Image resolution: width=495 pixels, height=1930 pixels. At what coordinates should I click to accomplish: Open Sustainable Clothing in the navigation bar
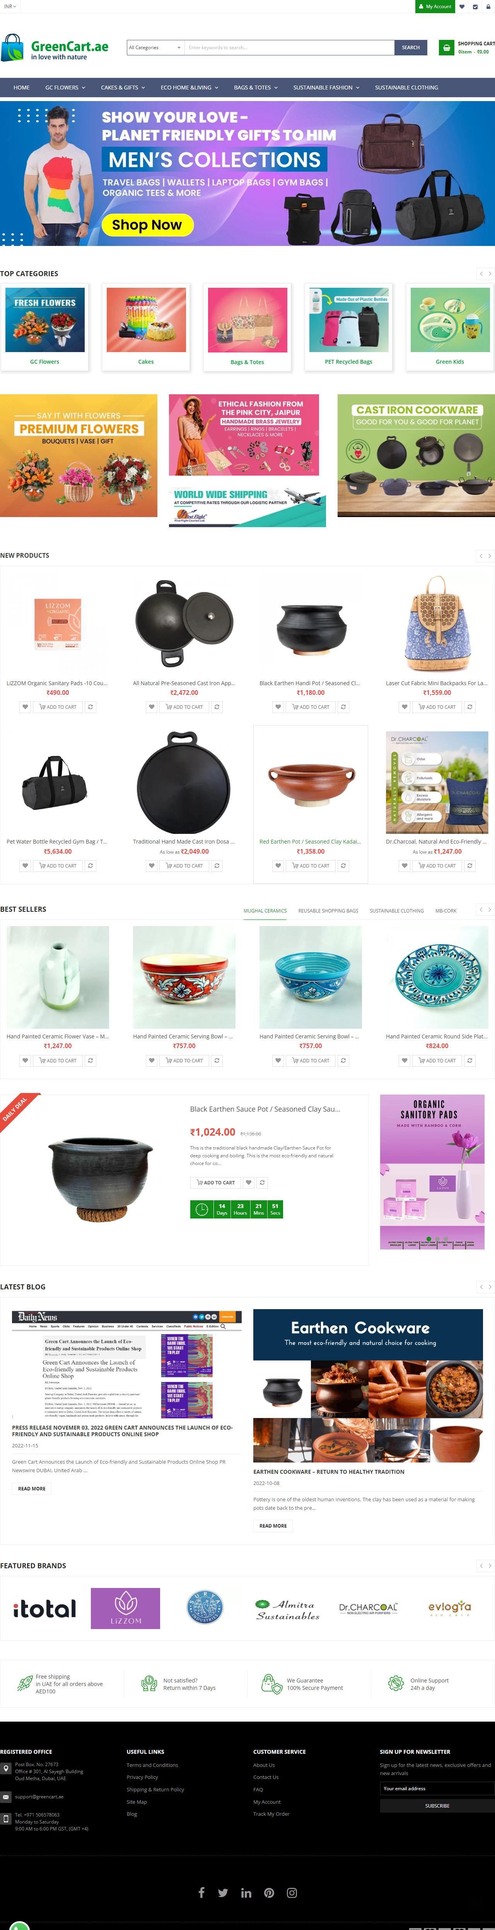pyautogui.click(x=406, y=88)
